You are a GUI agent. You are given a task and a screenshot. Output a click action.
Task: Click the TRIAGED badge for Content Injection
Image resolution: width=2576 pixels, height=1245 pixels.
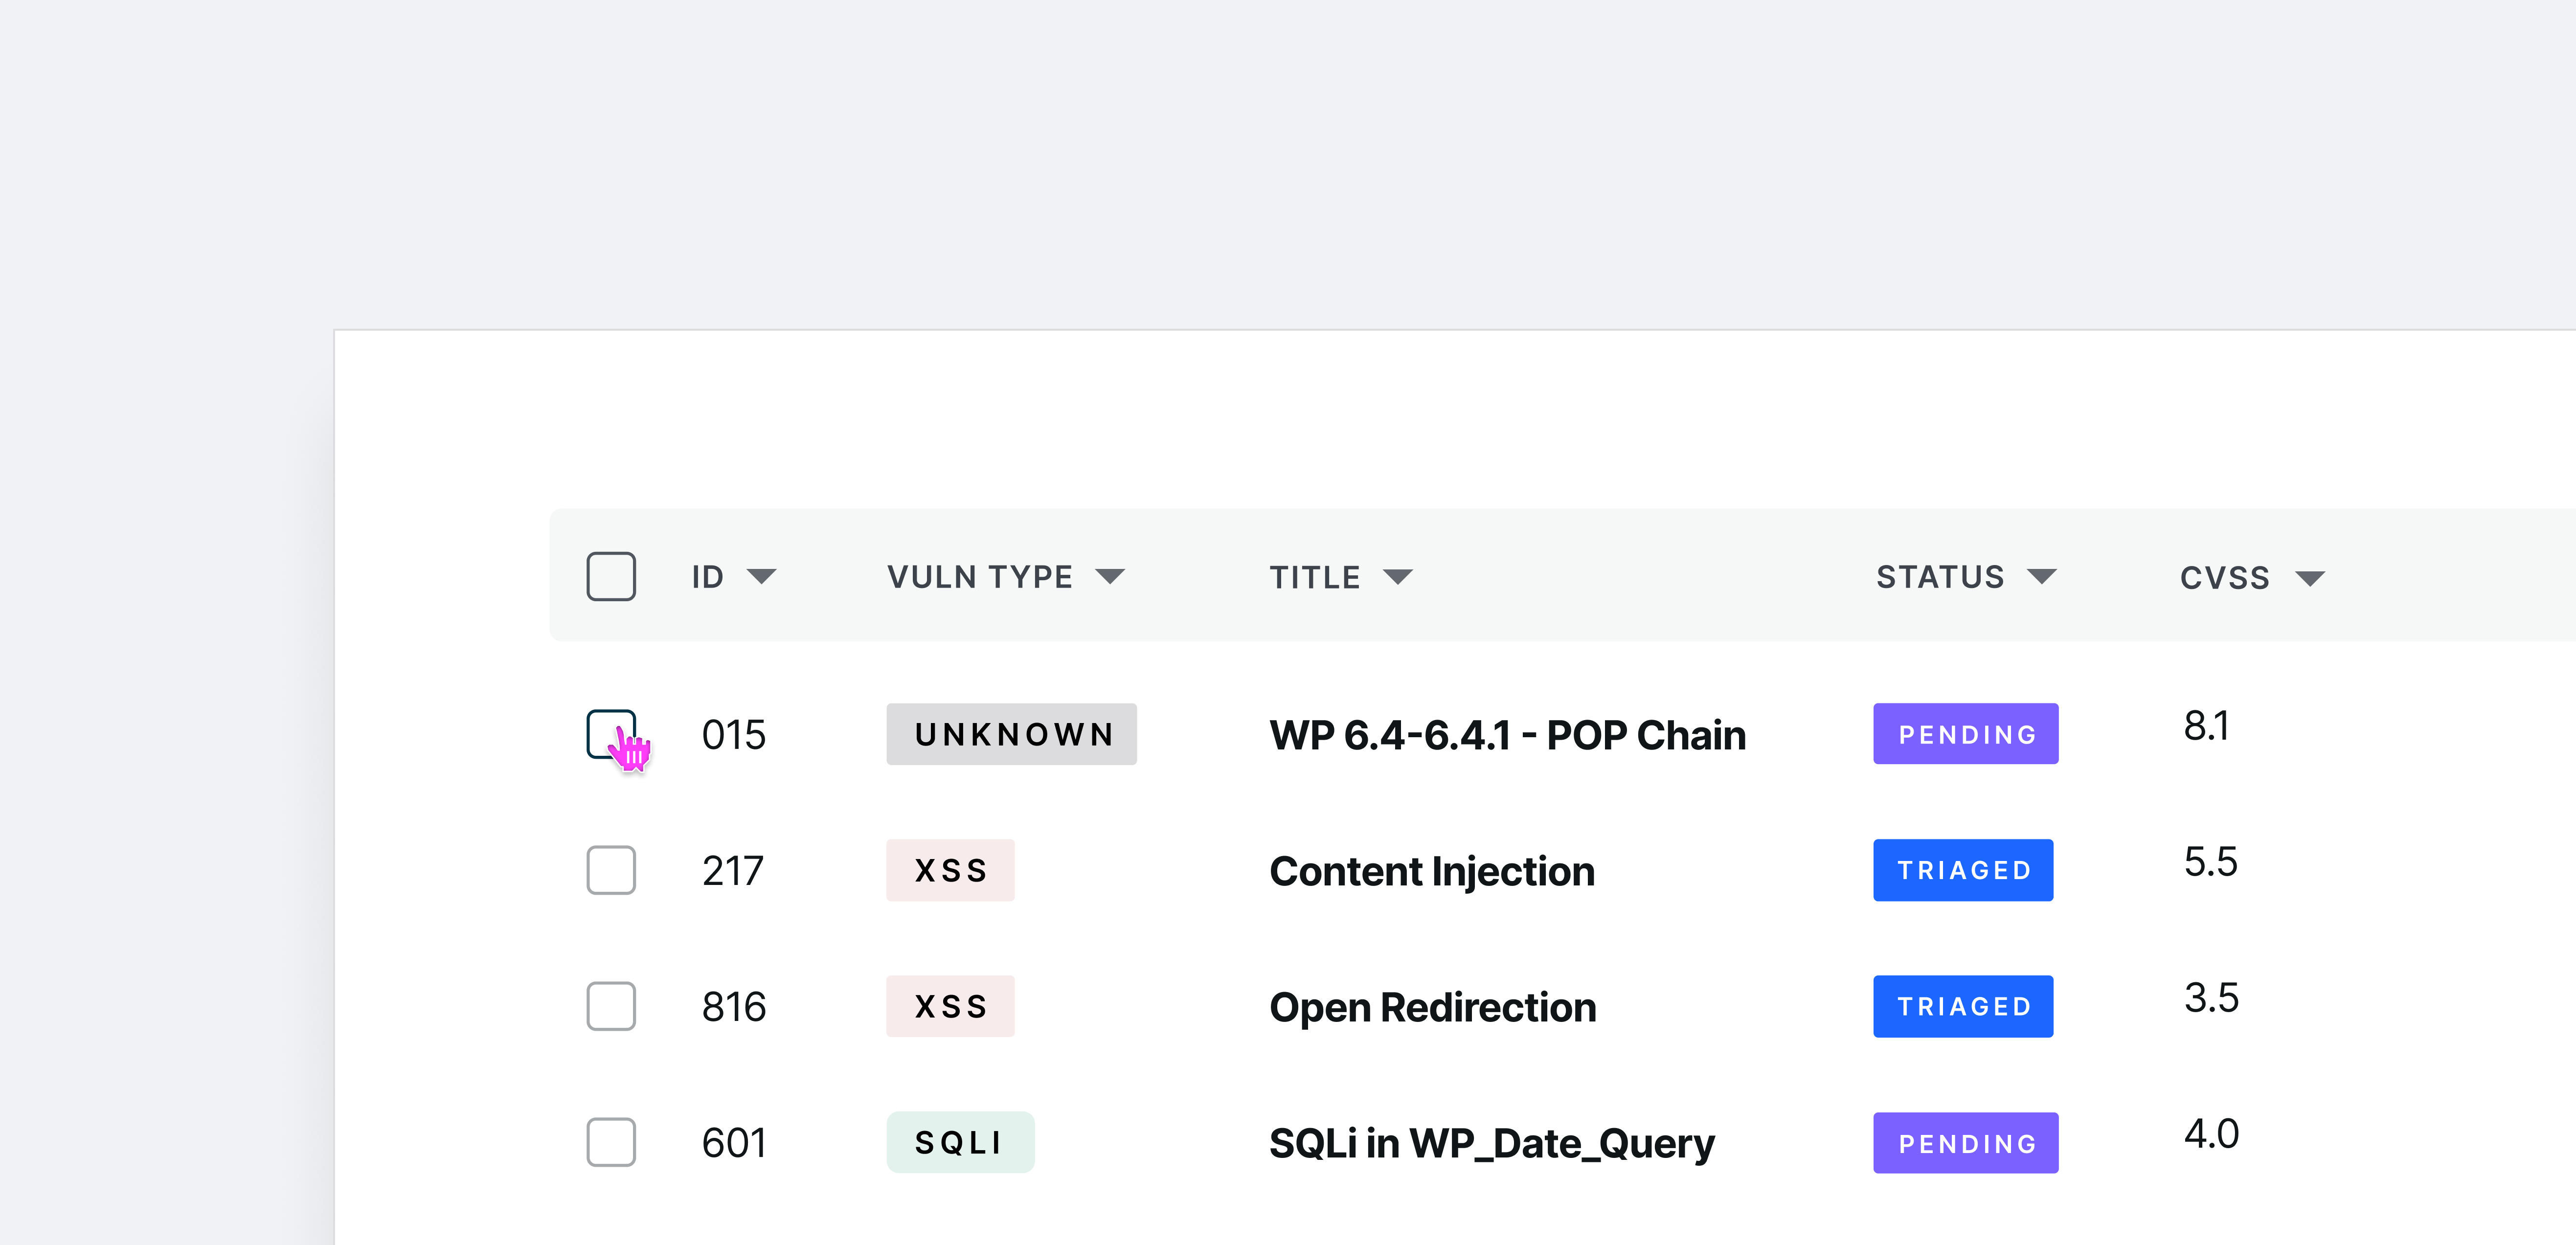pos(1963,870)
